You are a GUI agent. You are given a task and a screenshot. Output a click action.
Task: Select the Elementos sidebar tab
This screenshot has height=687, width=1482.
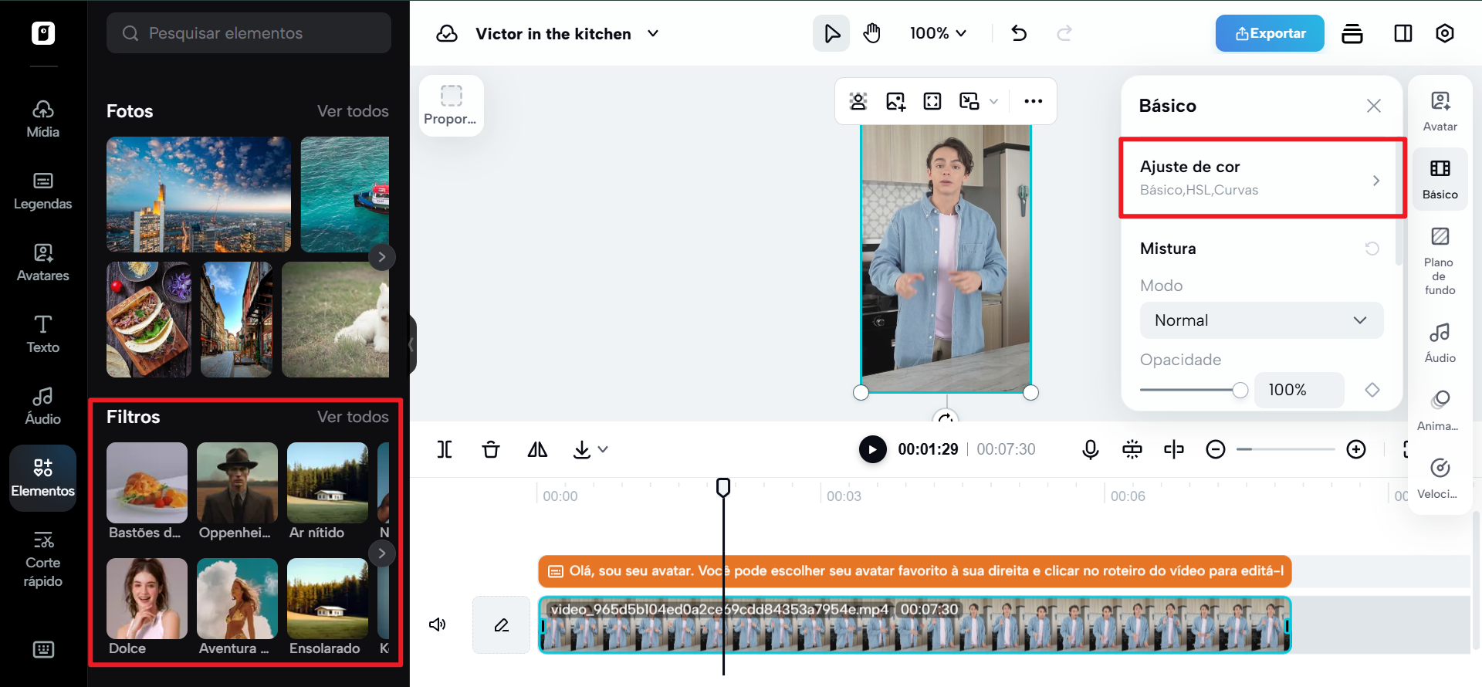[x=43, y=478]
